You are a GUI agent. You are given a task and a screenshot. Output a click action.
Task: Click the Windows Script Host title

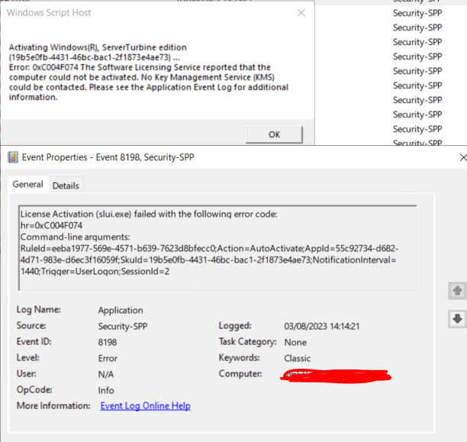49,13
